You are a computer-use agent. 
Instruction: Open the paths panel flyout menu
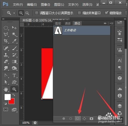tap(111, 23)
